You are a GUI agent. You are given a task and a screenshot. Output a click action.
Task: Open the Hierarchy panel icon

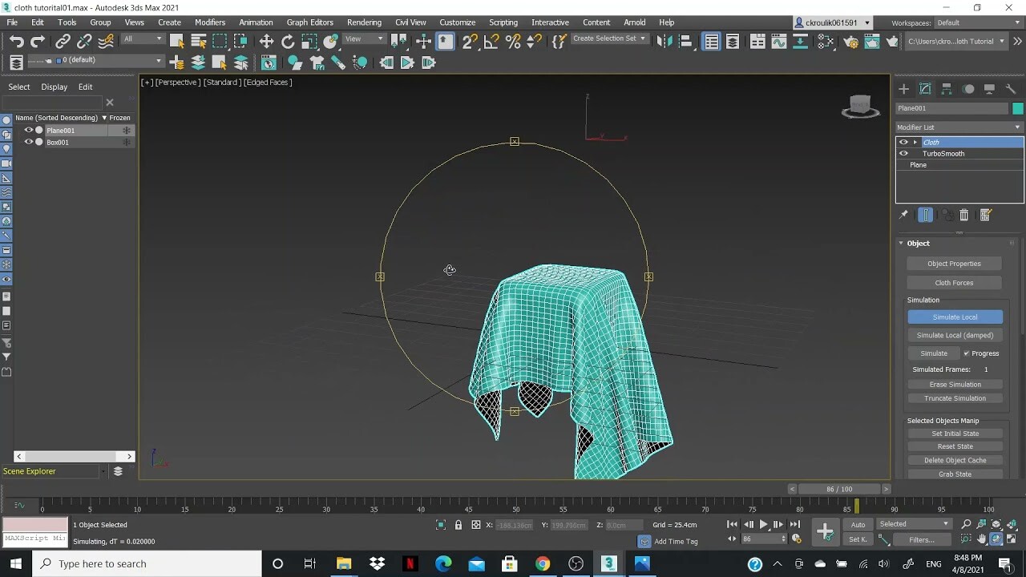pos(947,88)
